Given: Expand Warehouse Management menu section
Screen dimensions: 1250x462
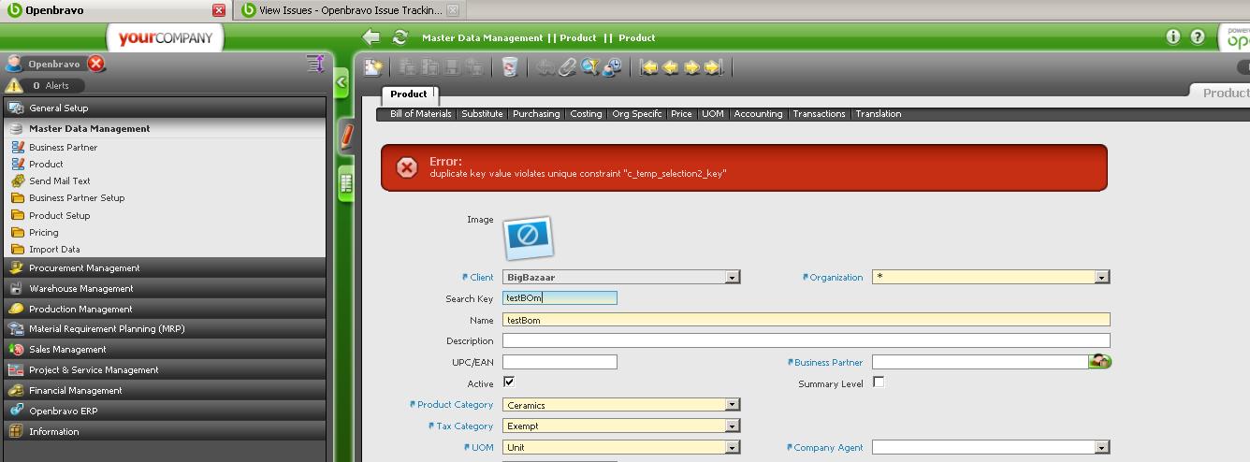Looking at the screenshot, I should point(165,288).
